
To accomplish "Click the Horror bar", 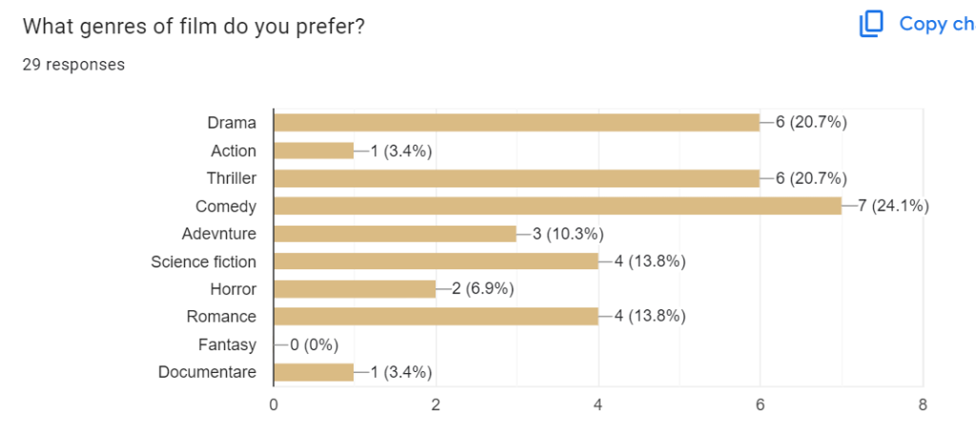I will (355, 288).
